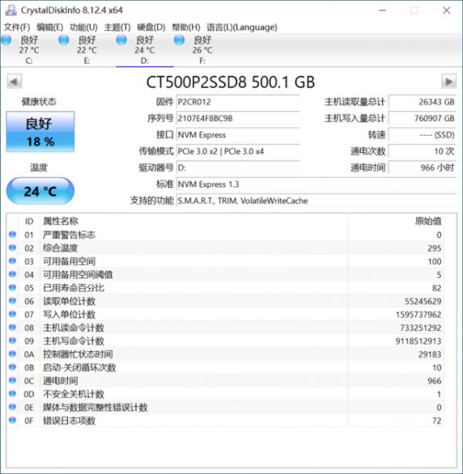Click the rotation rate value ---- (SSD)
463x474 pixels.
[x=422, y=135]
